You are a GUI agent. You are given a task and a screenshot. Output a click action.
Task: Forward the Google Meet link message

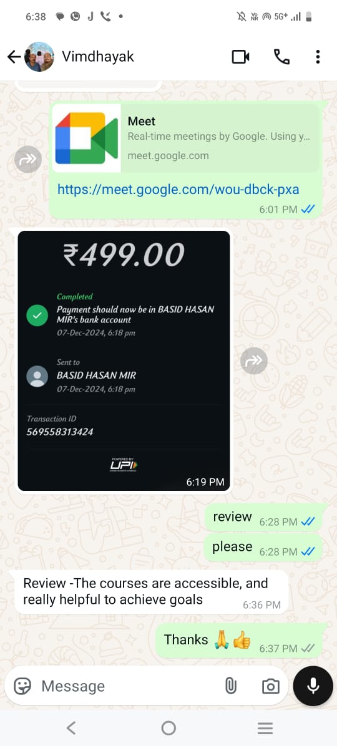tap(28, 160)
